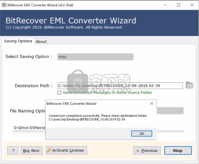Close the conversion completed dialog with X

click(x=152, y=103)
